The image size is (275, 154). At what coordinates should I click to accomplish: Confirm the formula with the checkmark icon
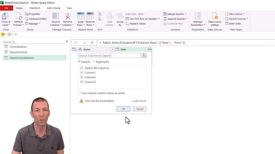pyautogui.click(x=85, y=43)
